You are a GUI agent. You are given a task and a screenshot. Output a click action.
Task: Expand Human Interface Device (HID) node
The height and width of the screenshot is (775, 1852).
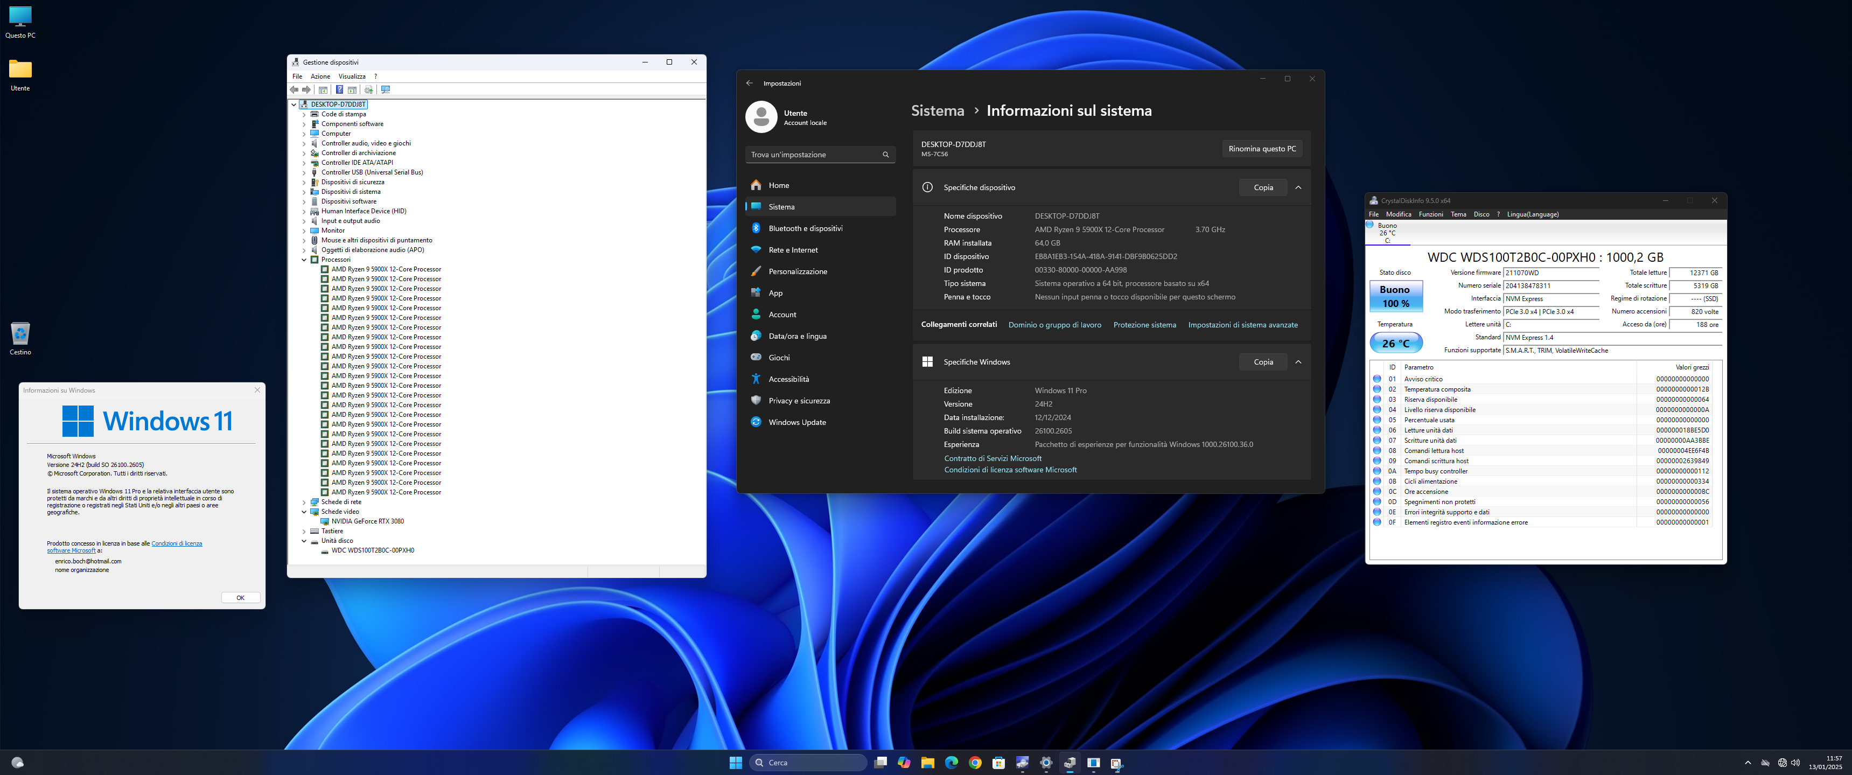click(304, 211)
